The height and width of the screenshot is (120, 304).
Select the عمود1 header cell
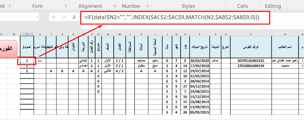click(x=27, y=47)
